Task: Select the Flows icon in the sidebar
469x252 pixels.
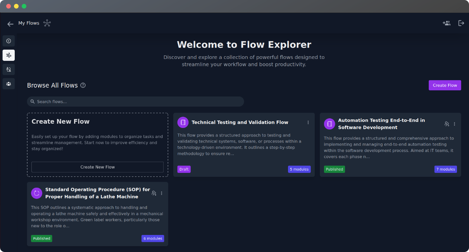Action: [x=9, y=55]
